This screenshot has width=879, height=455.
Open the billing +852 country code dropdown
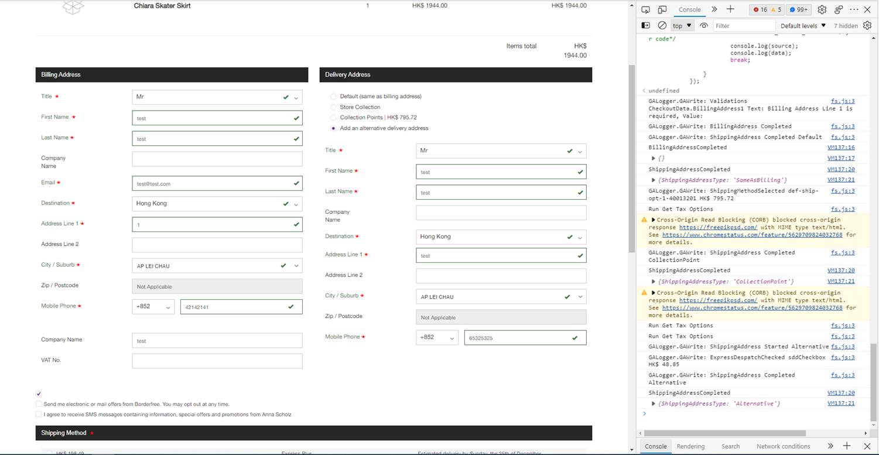click(153, 307)
